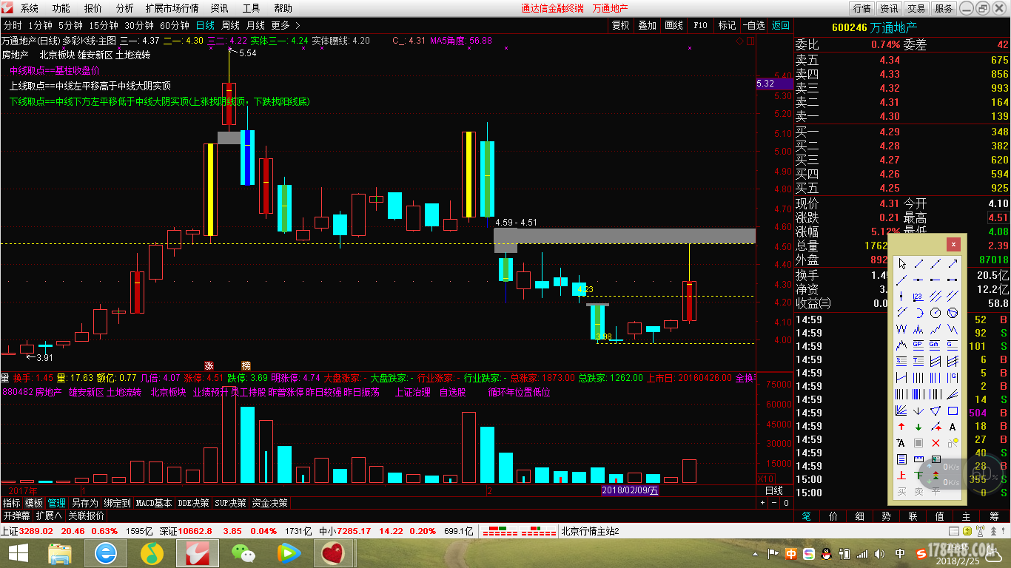1011x568 pixels.
Task: Choose the 123 price-label measuring tool
Action: 918,296
